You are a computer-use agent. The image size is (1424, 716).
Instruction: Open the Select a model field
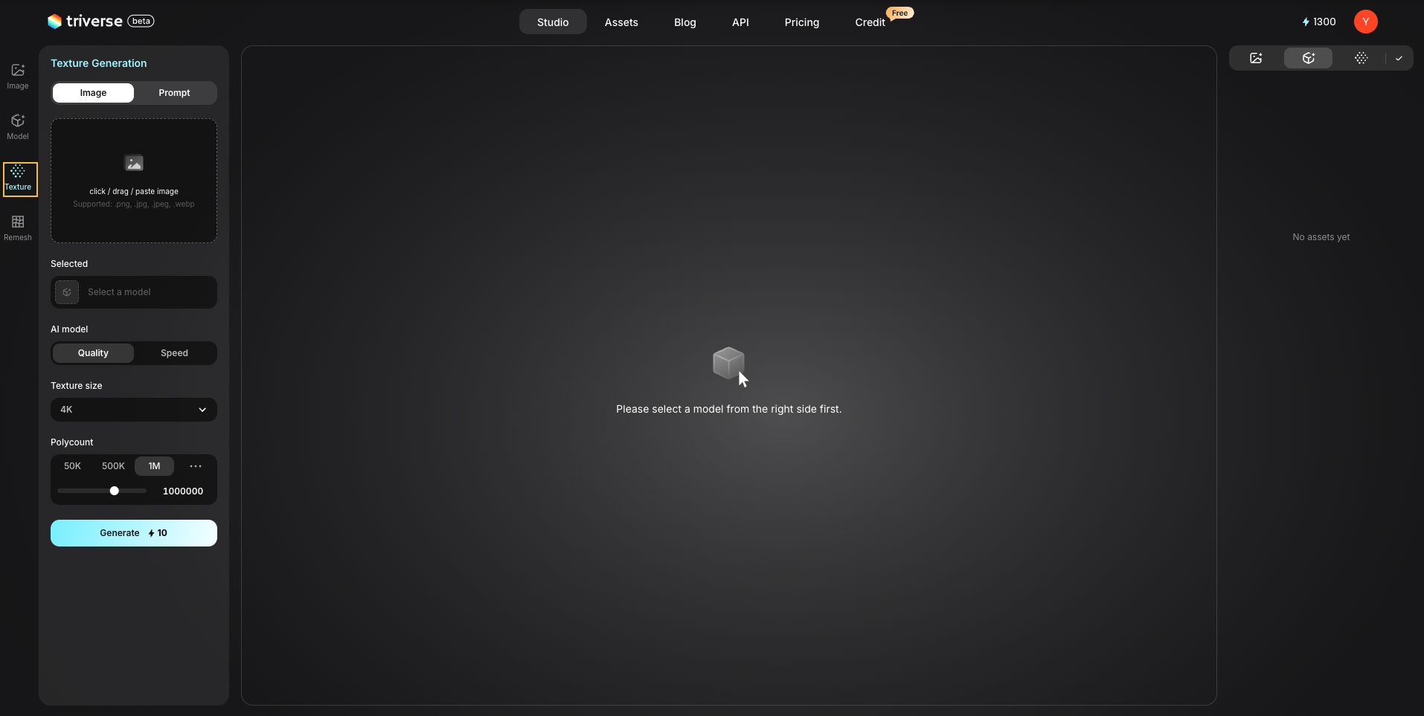pyautogui.click(x=134, y=292)
